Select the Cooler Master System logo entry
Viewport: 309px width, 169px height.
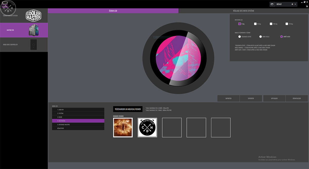tap(24, 15)
